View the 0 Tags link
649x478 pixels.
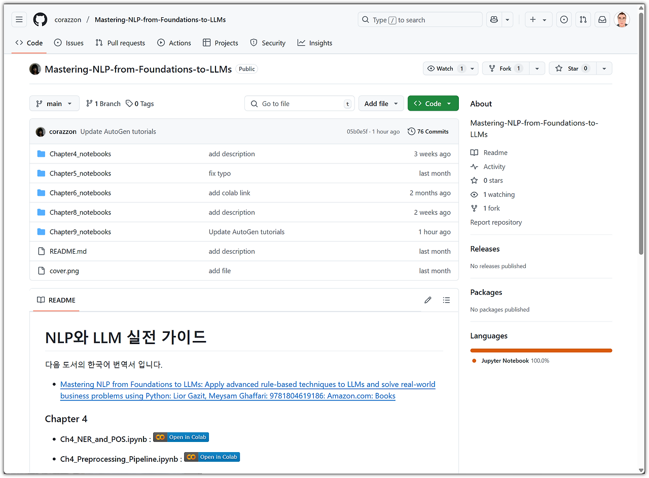[140, 104]
